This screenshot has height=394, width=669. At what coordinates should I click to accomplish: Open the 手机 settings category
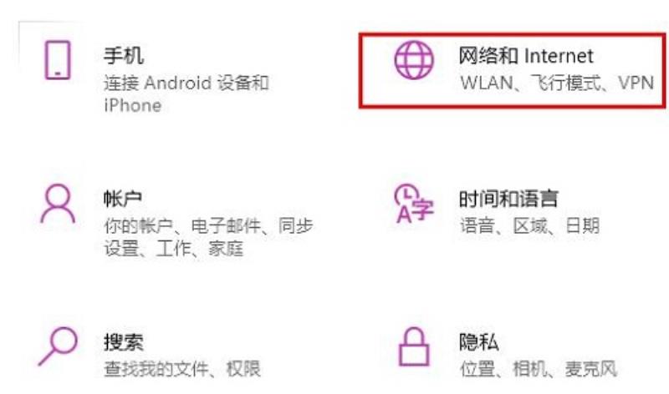(x=123, y=56)
